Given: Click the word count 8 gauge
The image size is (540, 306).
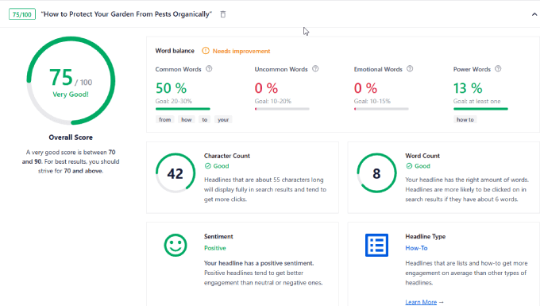Looking at the screenshot, I should pos(376,173).
